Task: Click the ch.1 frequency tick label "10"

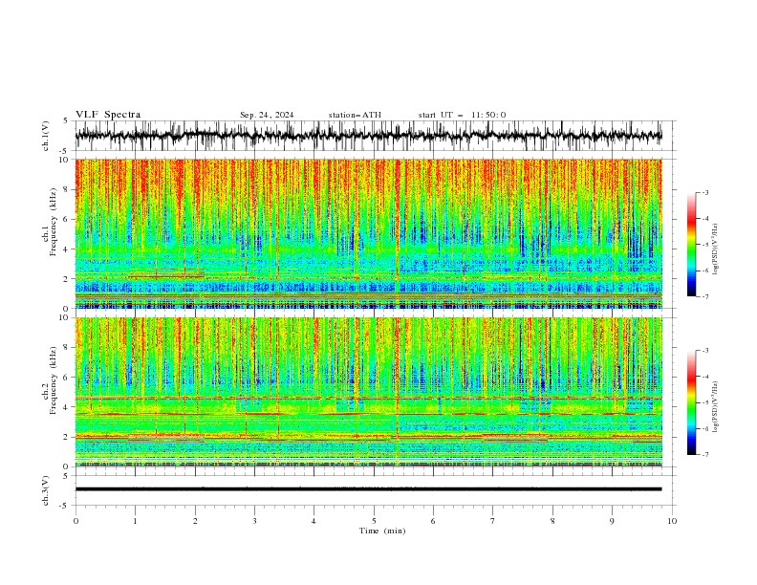Action: pos(66,160)
